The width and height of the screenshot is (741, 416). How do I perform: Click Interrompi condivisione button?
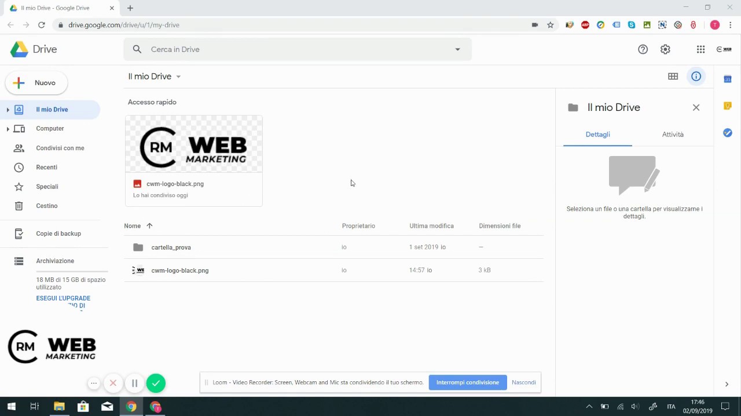[467, 382]
